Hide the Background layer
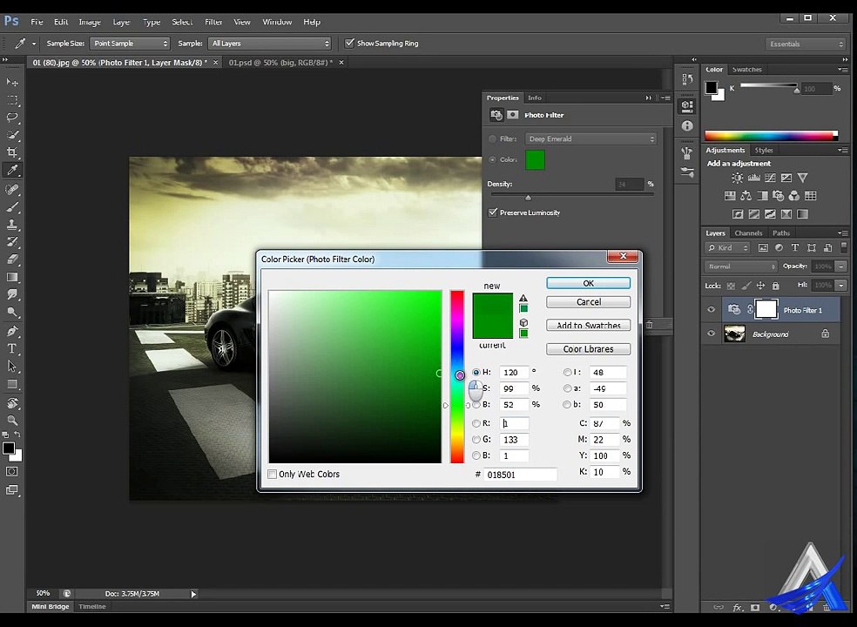Image resolution: width=857 pixels, height=627 pixels. pyautogui.click(x=711, y=334)
